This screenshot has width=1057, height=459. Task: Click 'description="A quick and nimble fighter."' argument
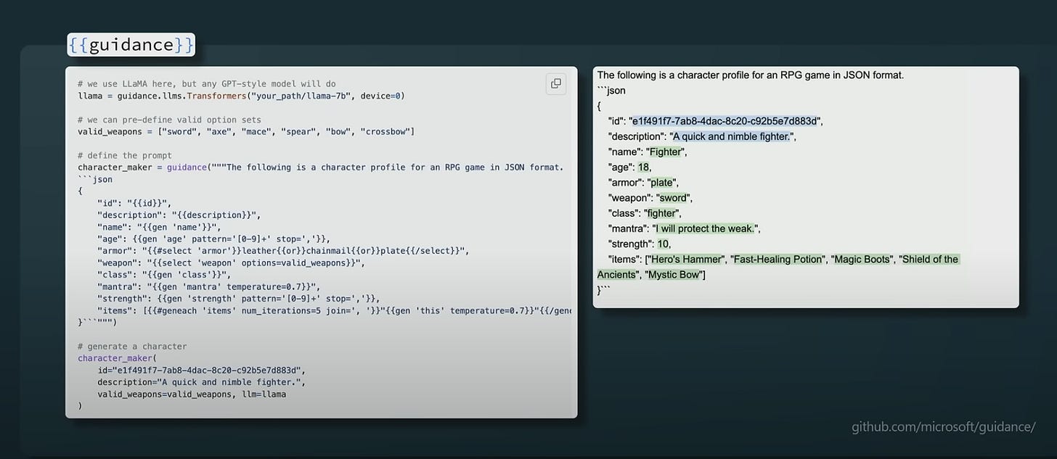[203, 382]
